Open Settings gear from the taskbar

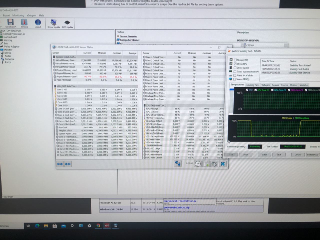[x=72, y=225]
